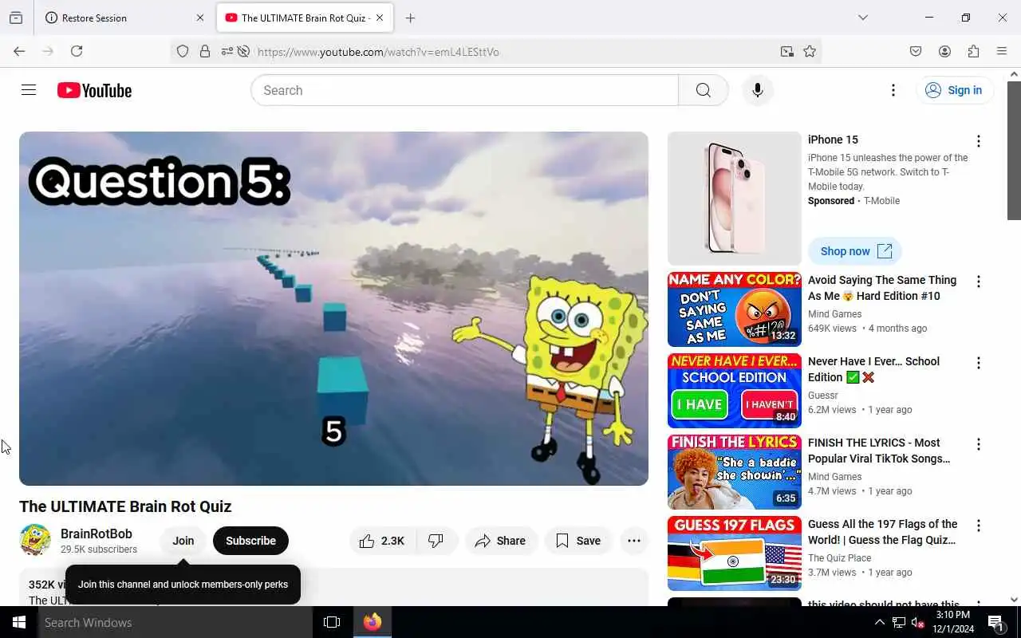Open Firefox application hamburger menu
1021x638 pixels.
point(1002,51)
